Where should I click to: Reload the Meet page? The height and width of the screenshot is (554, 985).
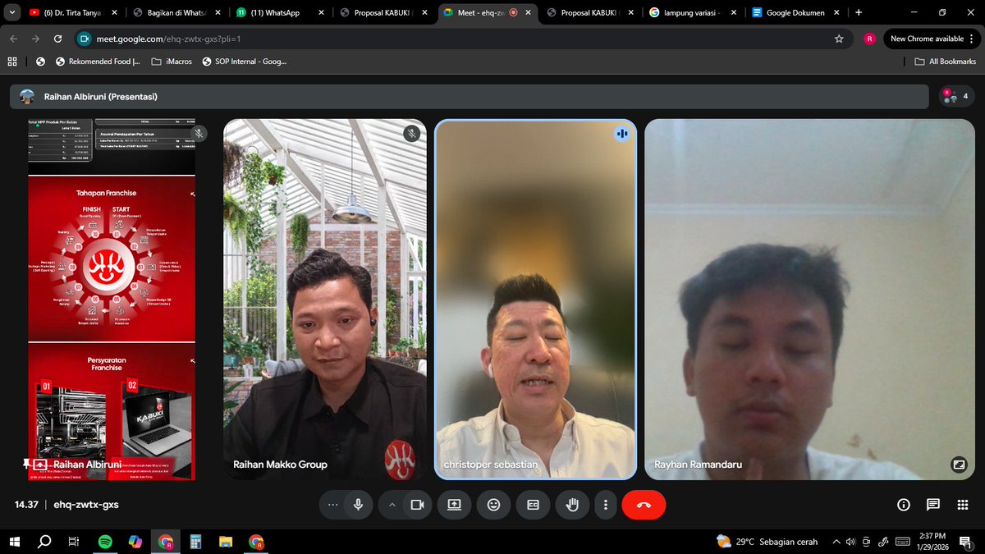coord(57,39)
